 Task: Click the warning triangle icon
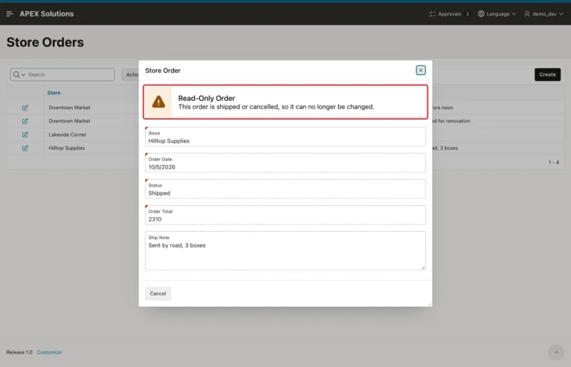[x=158, y=102]
